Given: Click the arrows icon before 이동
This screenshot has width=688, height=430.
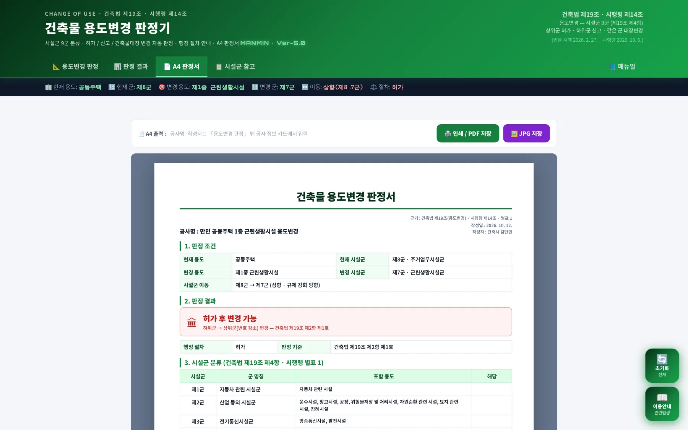Looking at the screenshot, I should [305, 87].
